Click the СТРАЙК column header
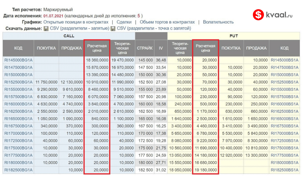This screenshot has height=181, width=303. point(145,48)
